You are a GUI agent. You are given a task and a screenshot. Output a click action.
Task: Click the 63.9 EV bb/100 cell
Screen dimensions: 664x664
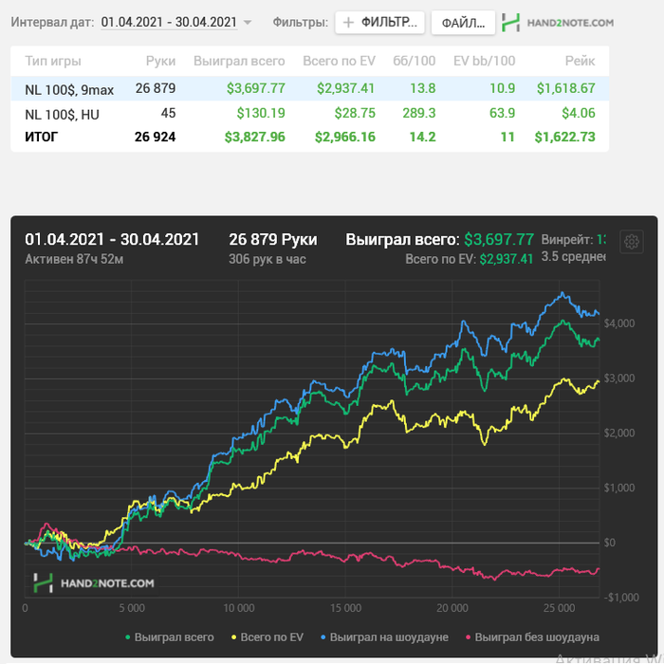point(502,113)
